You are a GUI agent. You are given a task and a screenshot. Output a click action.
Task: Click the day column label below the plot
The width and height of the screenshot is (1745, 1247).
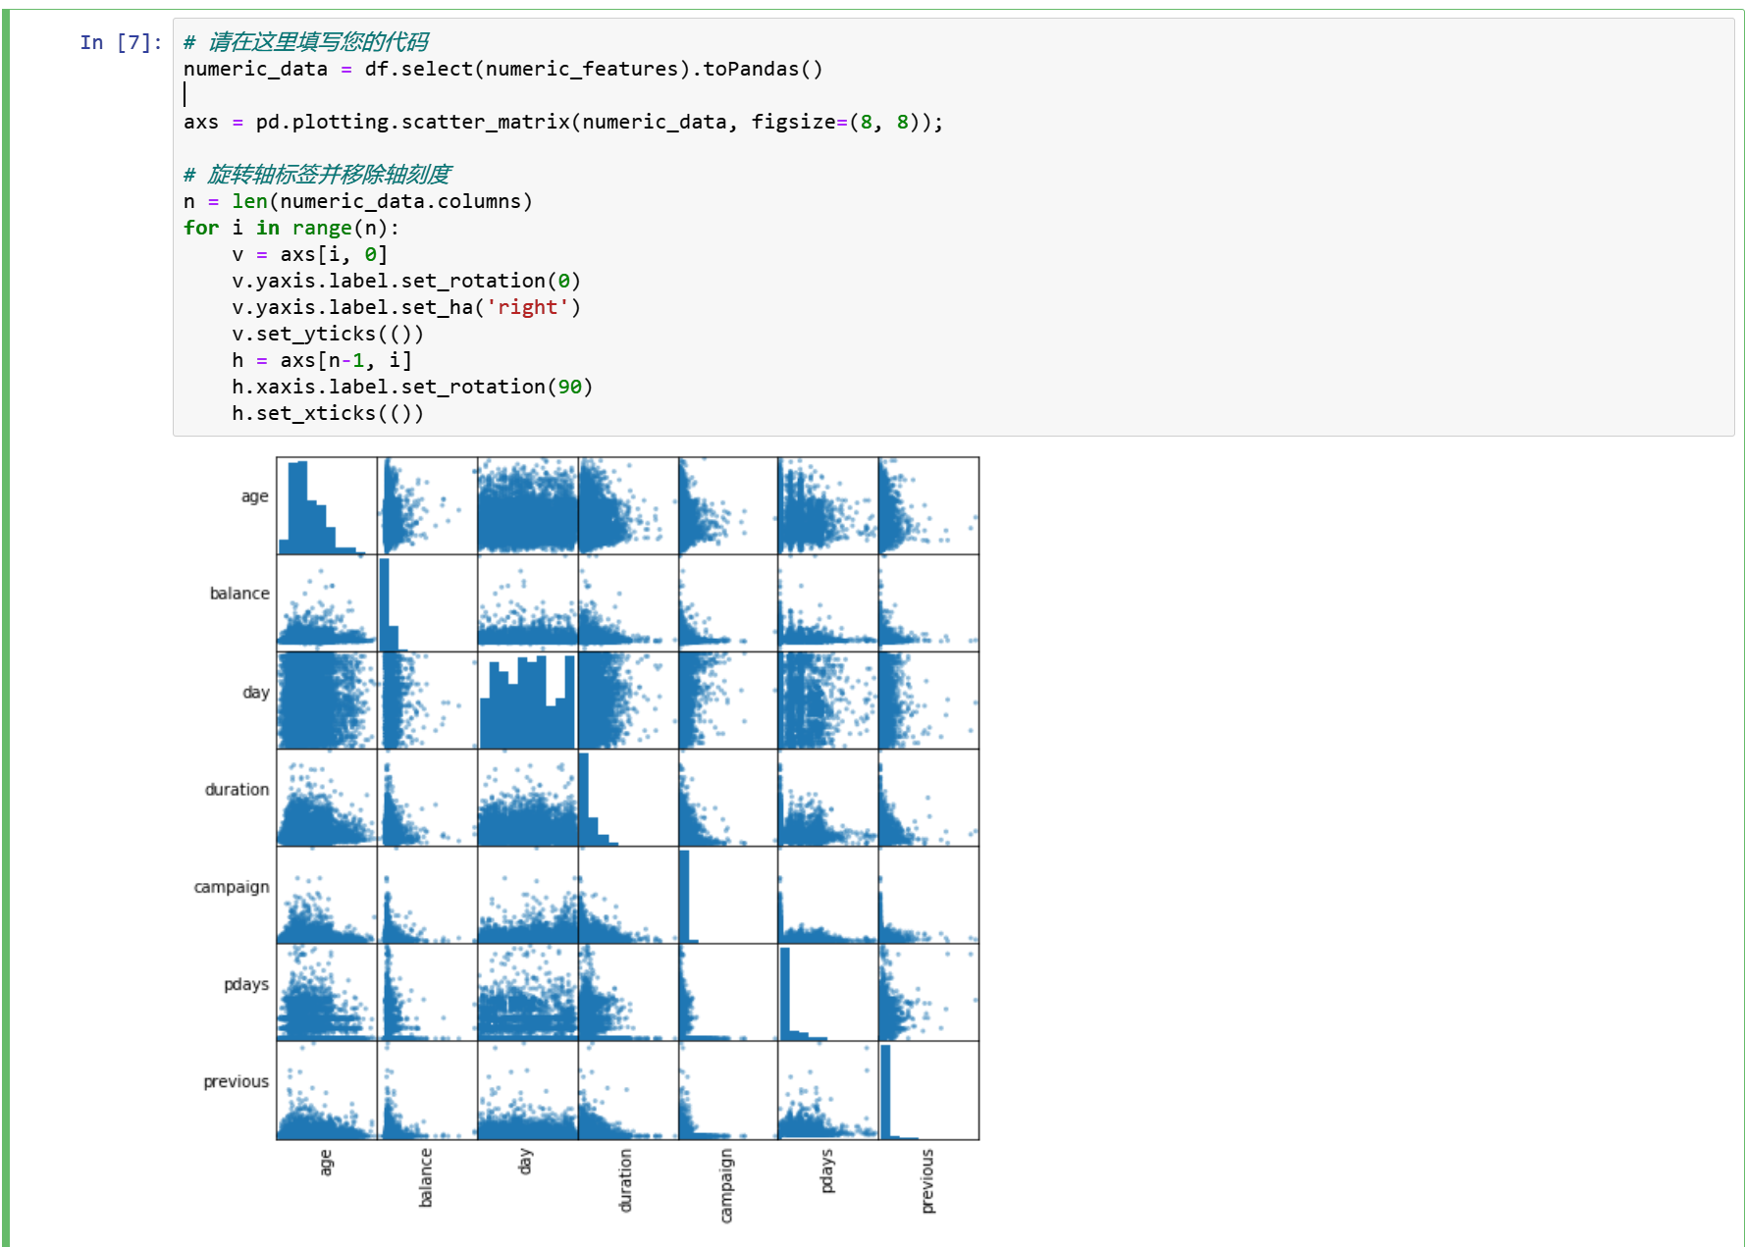525,1162
